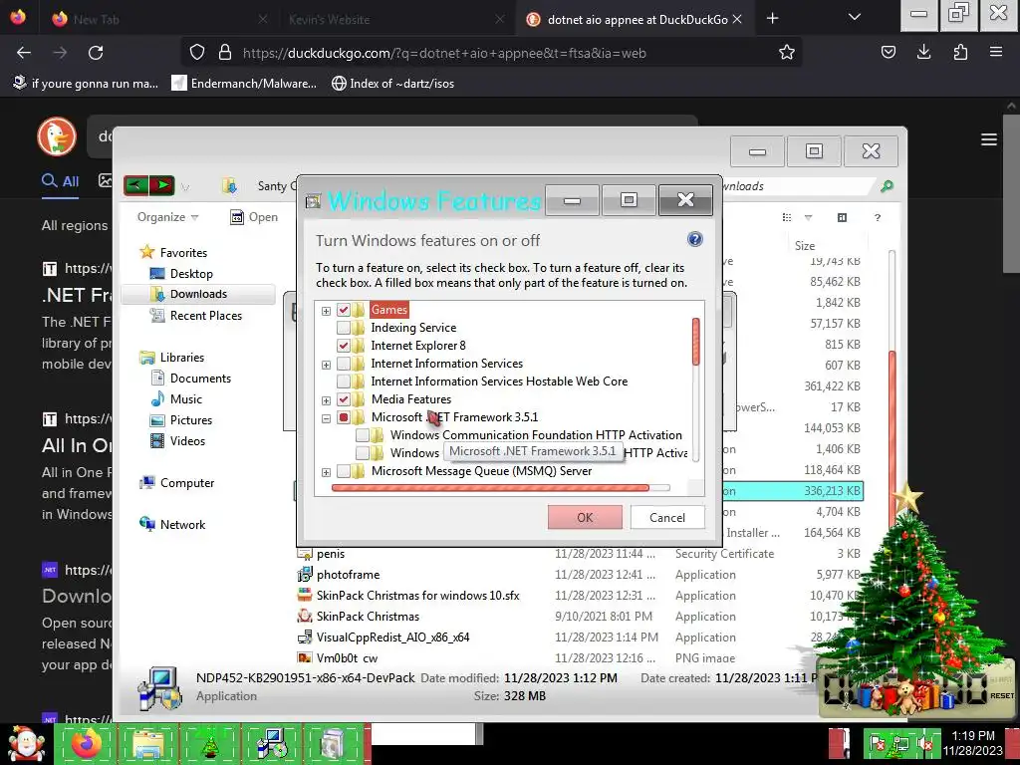
Task: Expand Internet Information Services node
Action: pos(326,365)
